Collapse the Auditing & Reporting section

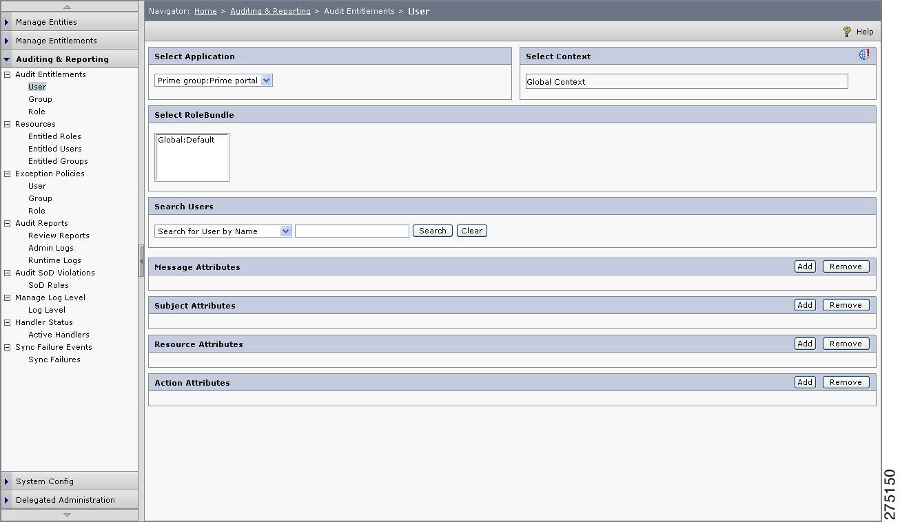point(69,59)
